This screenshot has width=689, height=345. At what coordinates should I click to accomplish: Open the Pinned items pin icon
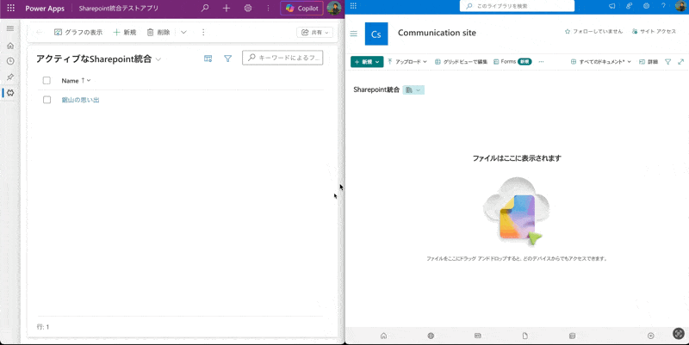10,77
